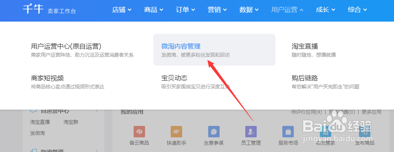The width and height of the screenshot is (394, 152).
Task: Collapse the 用户运营 dropdown menu
Action: click(x=287, y=10)
